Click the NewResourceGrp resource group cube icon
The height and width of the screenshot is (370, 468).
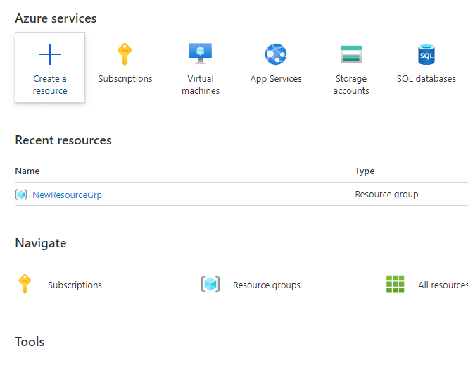21,195
